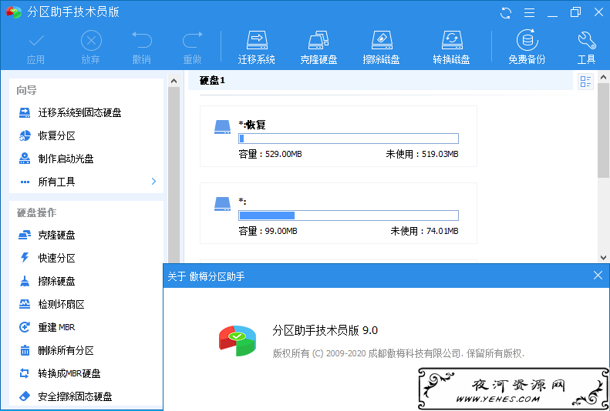Click the Redo (重做) arrow icon
Screen dimensions: 610x411
point(192,40)
